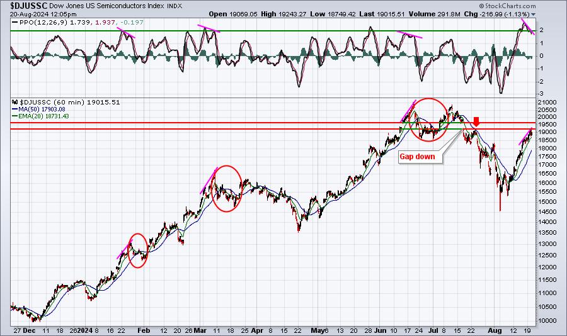The height and width of the screenshot is (336, 567).
Task: Click the red circle around mid-March prices
Action: [226, 188]
